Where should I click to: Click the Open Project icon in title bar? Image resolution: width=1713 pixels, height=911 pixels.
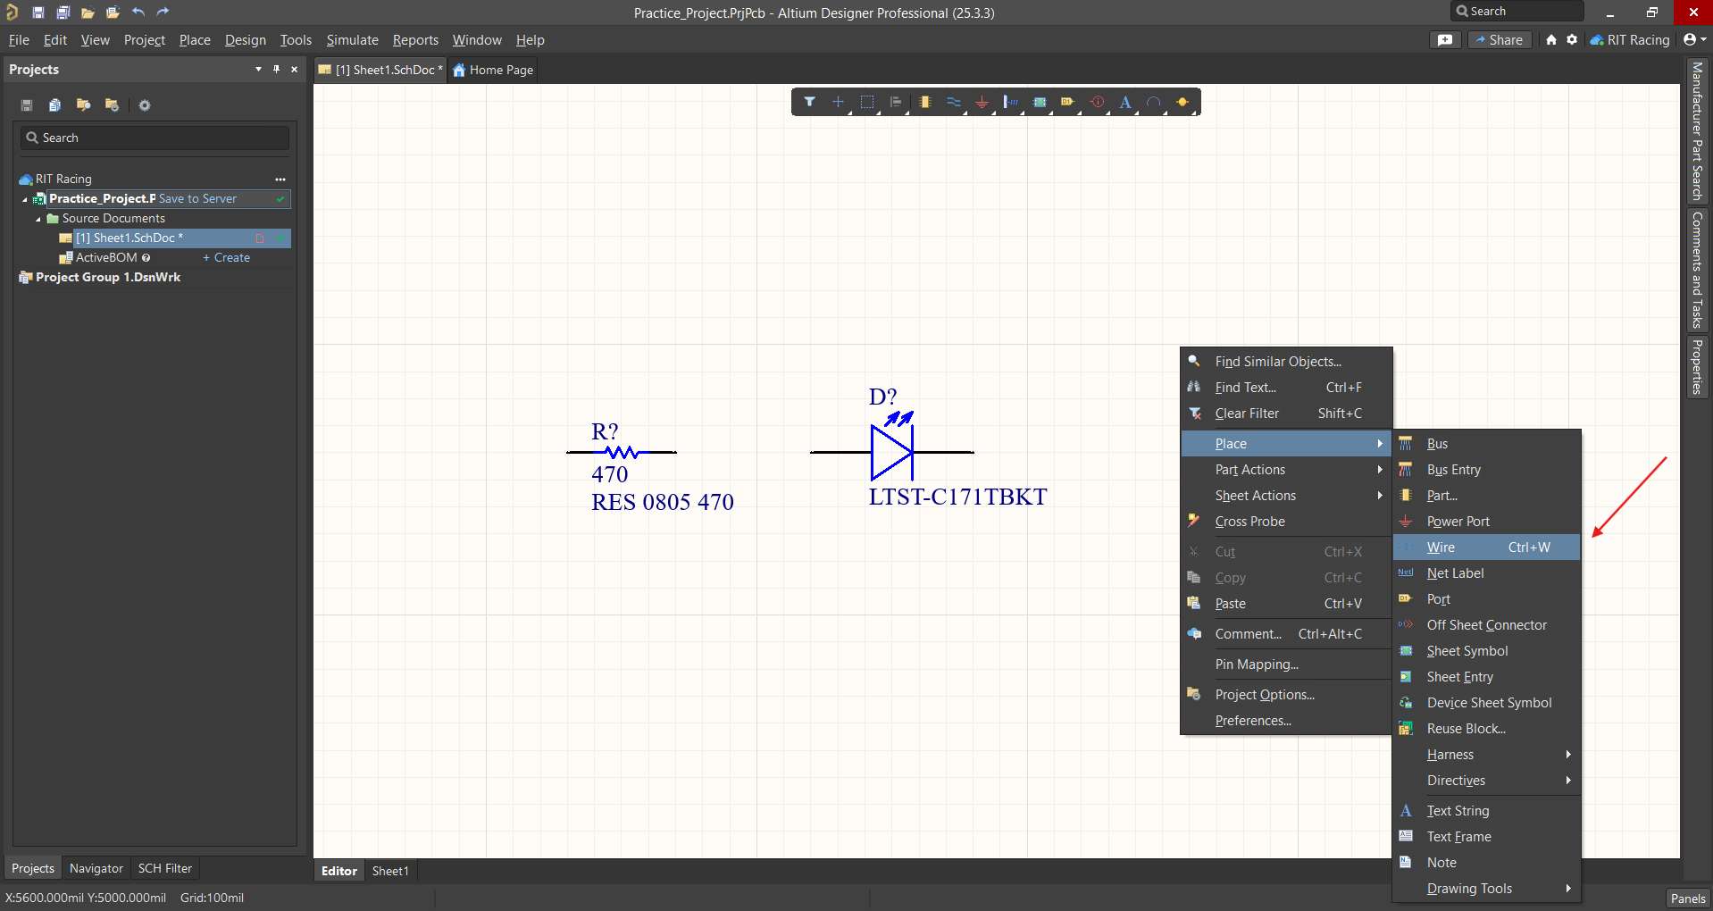coord(113,13)
